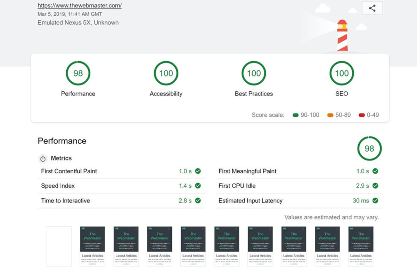Viewport: 417px width, 277px height.
Task: Click the second filmstrip screenshot thumbnail
Action: point(92,246)
